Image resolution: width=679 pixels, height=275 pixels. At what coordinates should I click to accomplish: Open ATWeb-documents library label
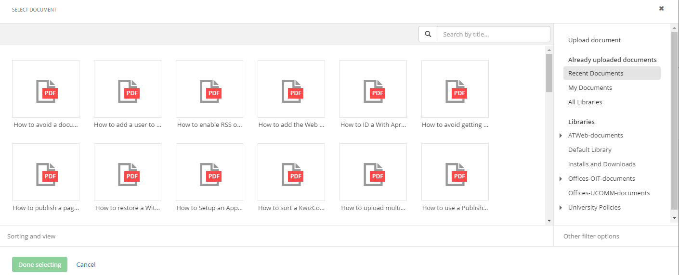pyautogui.click(x=596, y=135)
